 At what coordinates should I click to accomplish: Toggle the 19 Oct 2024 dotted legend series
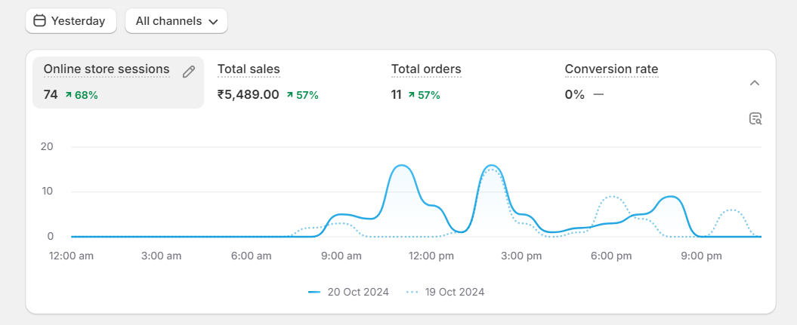tap(454, 292)
